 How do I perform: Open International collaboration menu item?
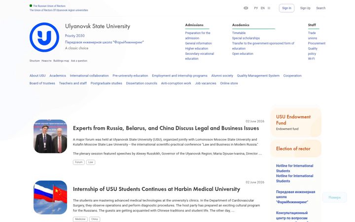[x=89, y=75]
